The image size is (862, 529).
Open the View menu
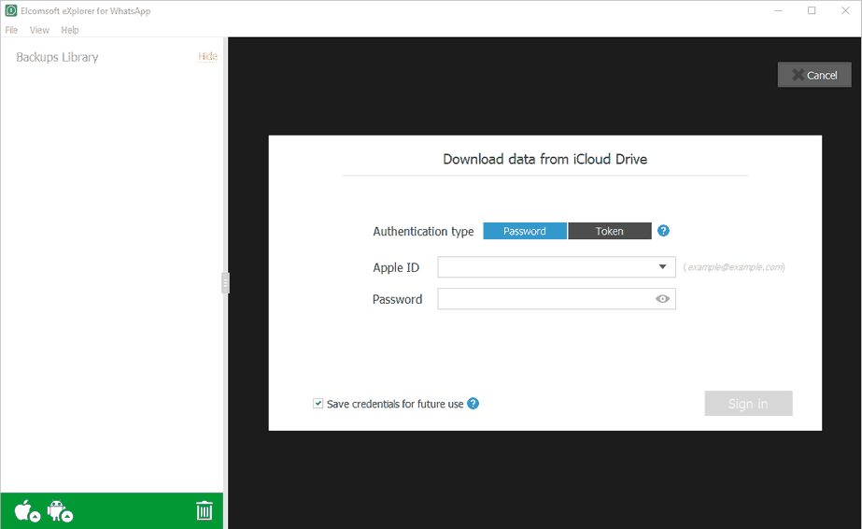(39, 30)
